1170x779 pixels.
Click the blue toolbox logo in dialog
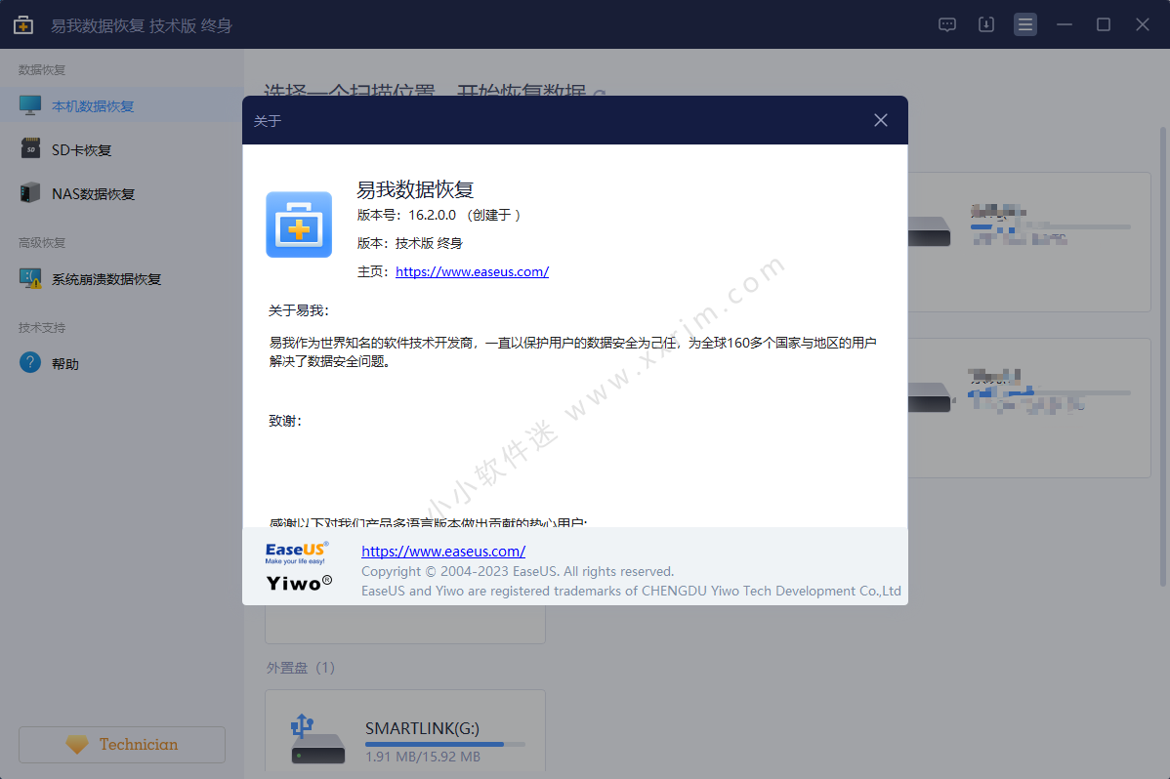coord(299,225)
